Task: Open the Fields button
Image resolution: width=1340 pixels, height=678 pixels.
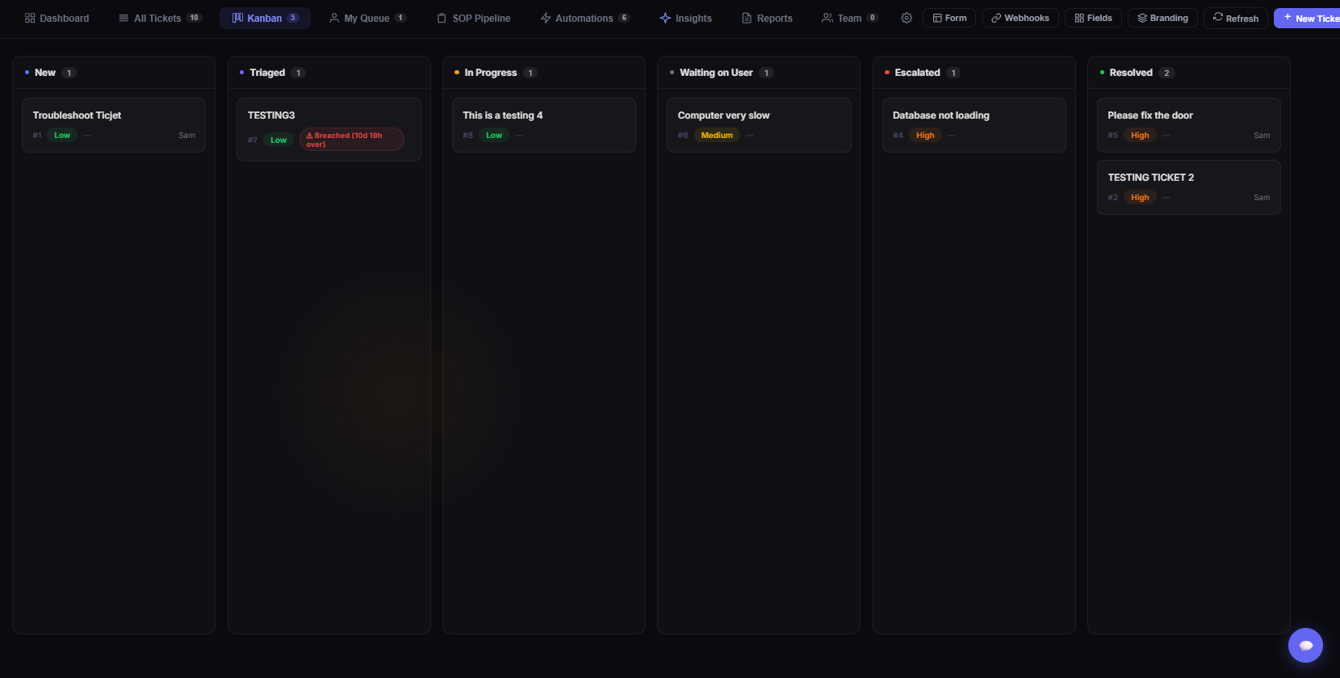Action: pyautogui.click(x=1093, y=18)
